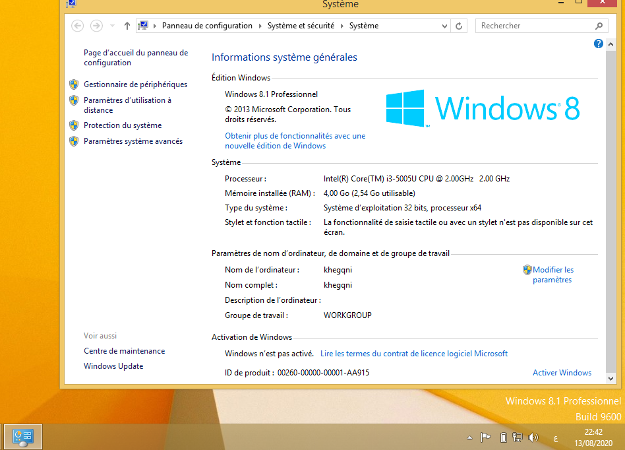Open Action Center flag icon in tray

coord(485,437)
